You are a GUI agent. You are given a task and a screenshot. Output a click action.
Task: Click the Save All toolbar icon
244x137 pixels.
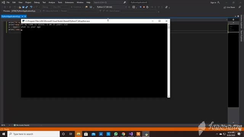27,7
